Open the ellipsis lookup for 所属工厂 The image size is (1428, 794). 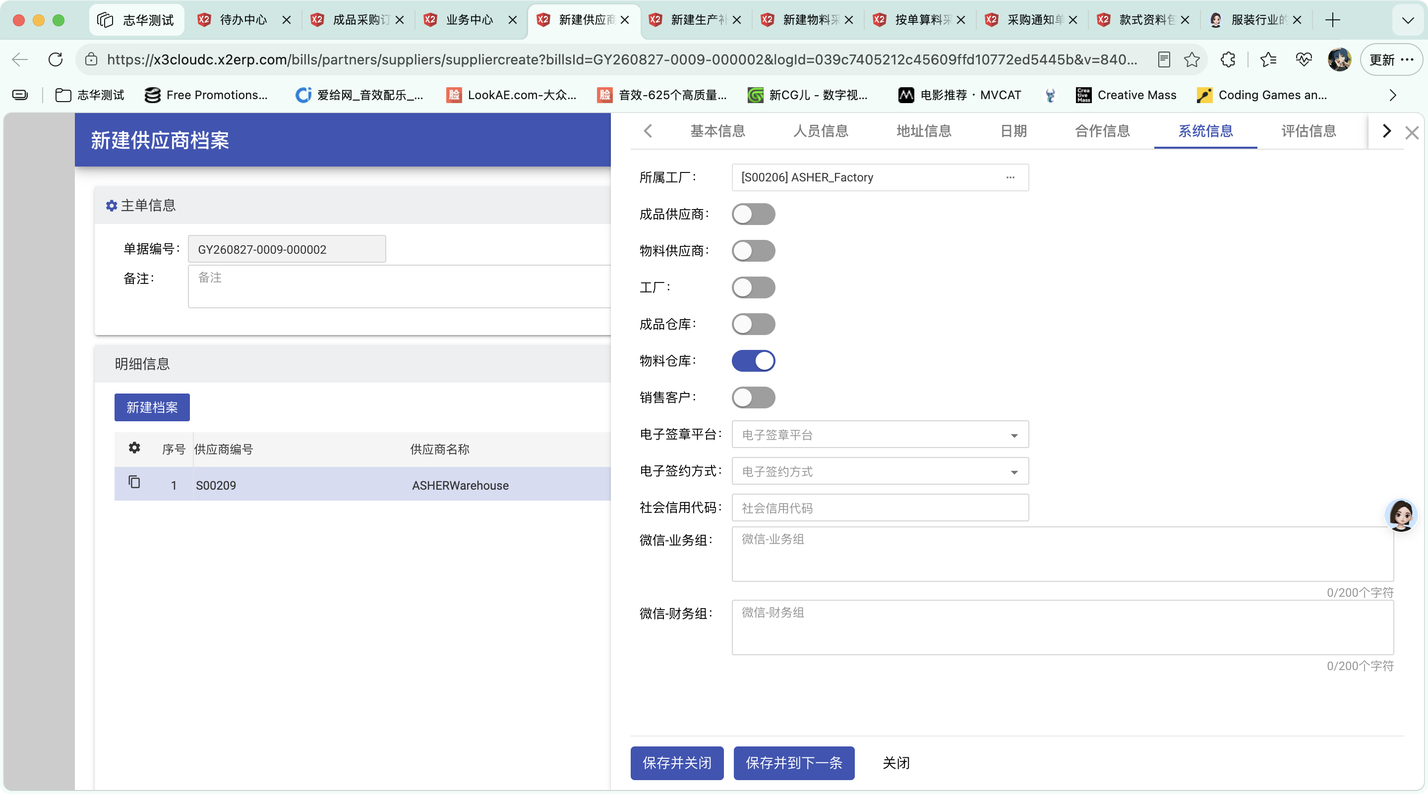click(x=1010, y=177)
